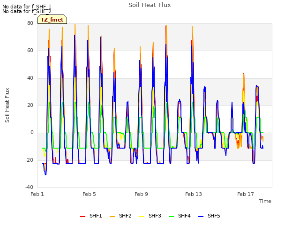
Task: Click the SHF5 legend label
Action: (x=214, y=216)
